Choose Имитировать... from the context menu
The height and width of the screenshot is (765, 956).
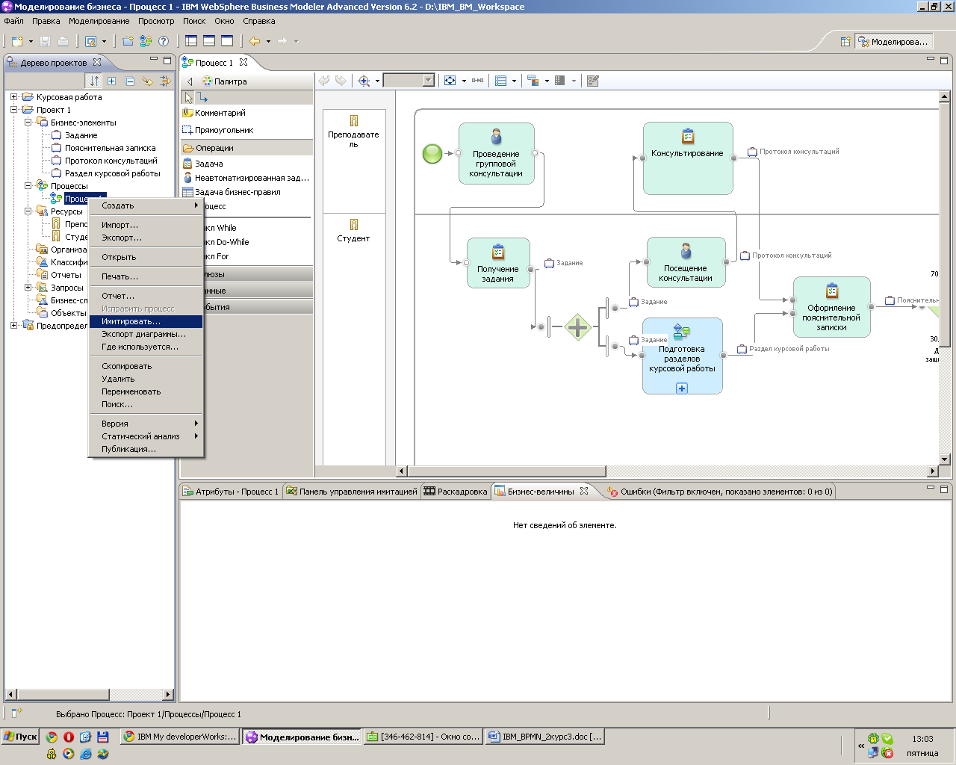pos(146,321)
